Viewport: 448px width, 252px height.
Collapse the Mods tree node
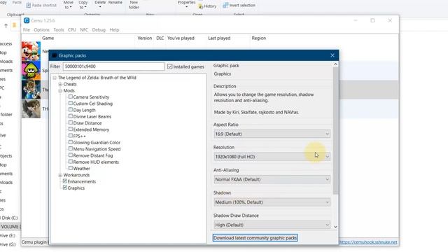coord(60,91)
